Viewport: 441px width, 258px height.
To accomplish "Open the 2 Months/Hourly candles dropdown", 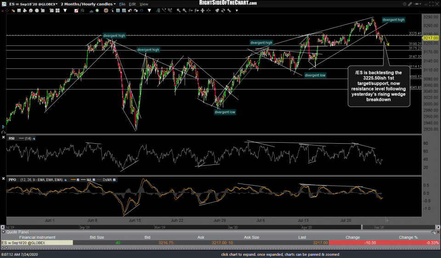I will coord(115,4).
